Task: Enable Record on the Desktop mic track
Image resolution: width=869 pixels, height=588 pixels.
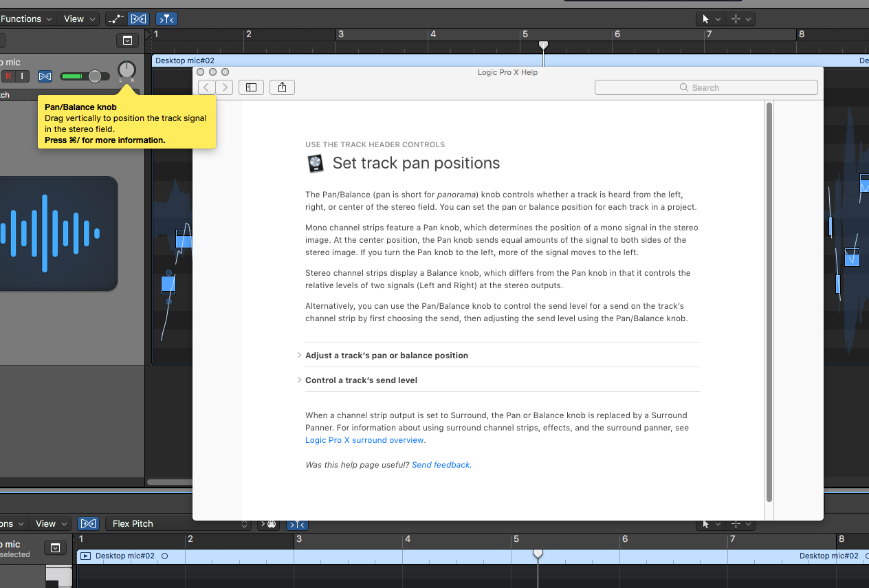Action: pos(9,76)
